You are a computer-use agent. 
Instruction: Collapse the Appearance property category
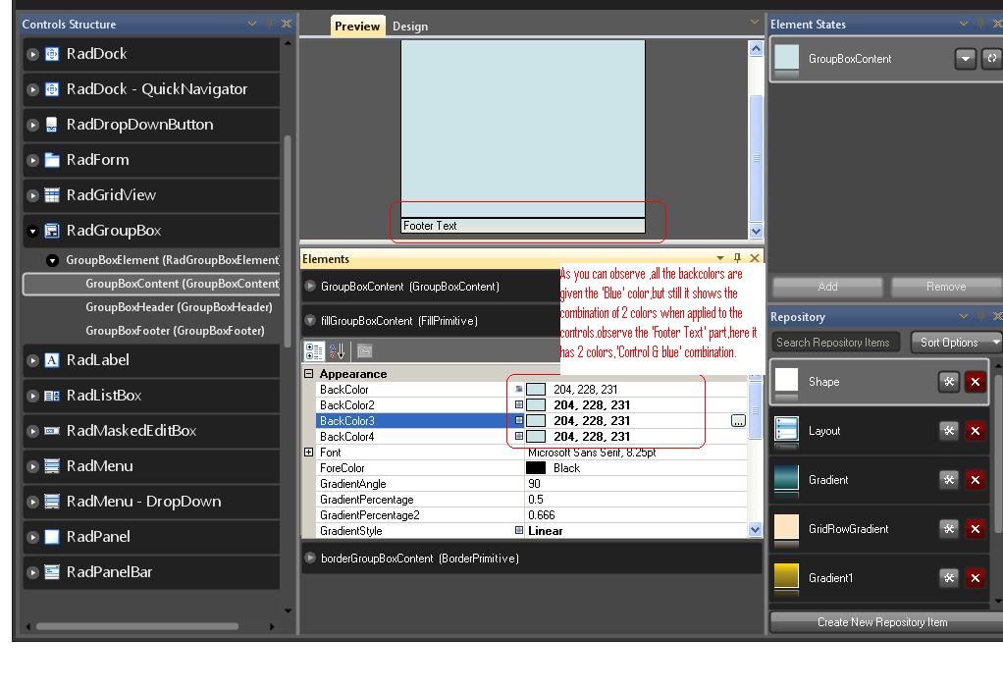tap(309, 374)
